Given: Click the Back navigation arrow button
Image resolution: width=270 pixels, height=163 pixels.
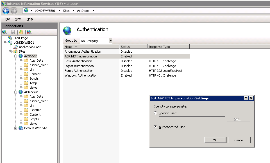Looking at the screenshot, I should click(6, 11).
